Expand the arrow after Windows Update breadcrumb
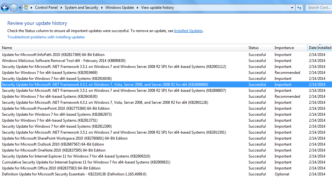The image size is (332, 177). tap(137, 8)
